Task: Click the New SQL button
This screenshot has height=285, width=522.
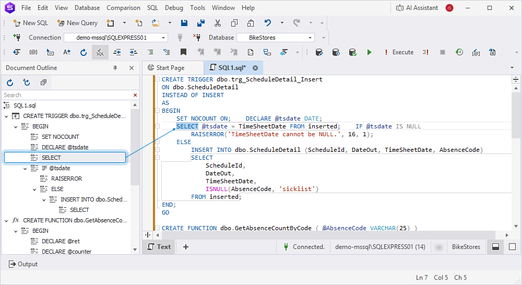Action: pos(31,23)
